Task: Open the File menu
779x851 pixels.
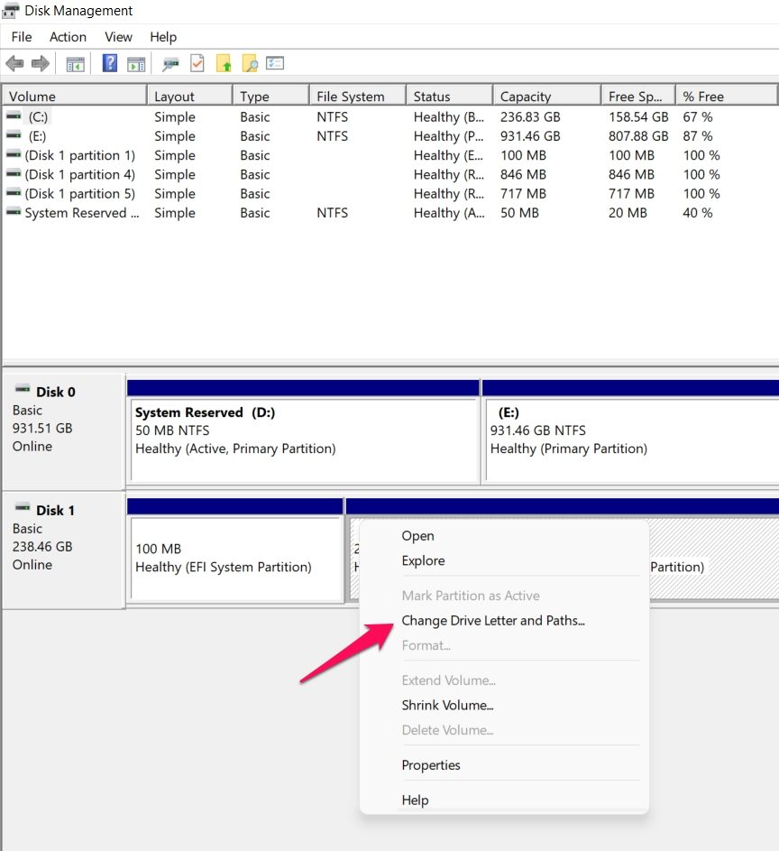Action: [21, 37]
